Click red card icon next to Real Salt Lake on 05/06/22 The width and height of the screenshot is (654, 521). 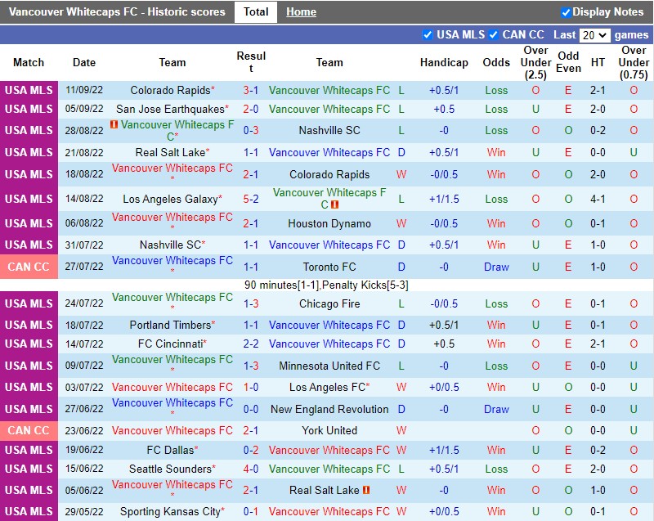[367, 490]
